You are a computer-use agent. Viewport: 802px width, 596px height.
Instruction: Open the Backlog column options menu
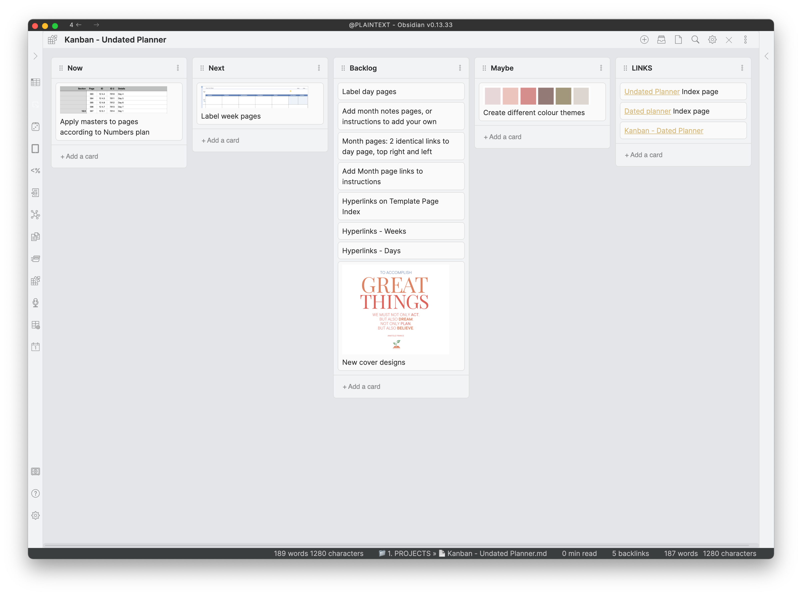point(460,68)
